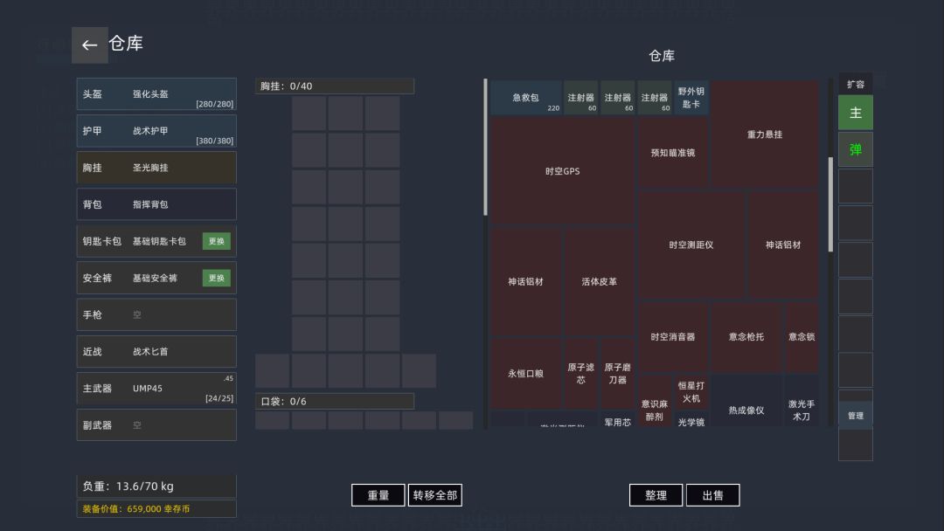Viewport: 944px width, 531px height.
Task: Open the 管理 management panel
Action: pyautogui.click(x=855, y=415)
